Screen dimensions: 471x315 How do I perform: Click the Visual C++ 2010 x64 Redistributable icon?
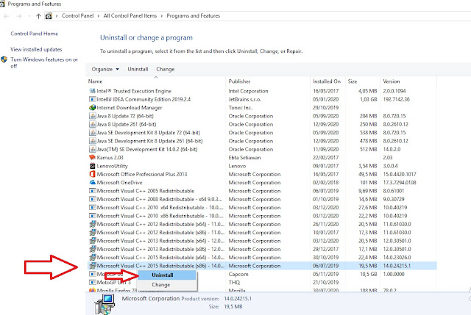point(93,207)
